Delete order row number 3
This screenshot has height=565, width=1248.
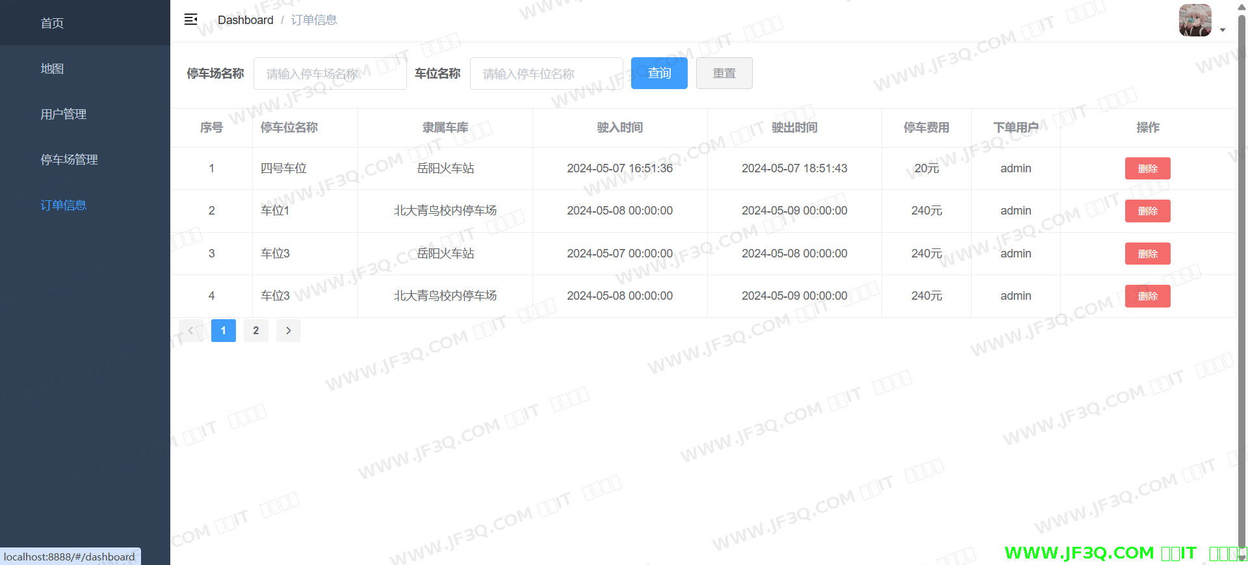(x=1147, y=254)
